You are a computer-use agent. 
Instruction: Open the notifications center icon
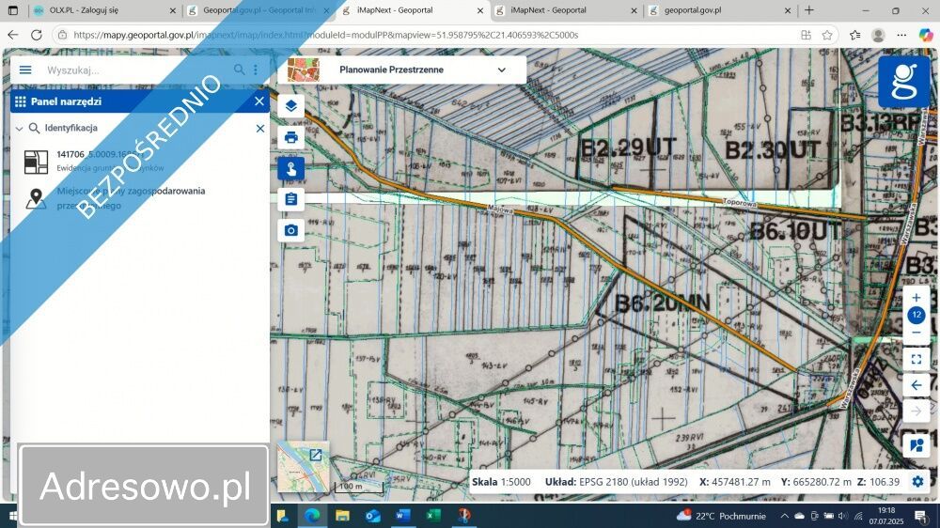[921, 516]
